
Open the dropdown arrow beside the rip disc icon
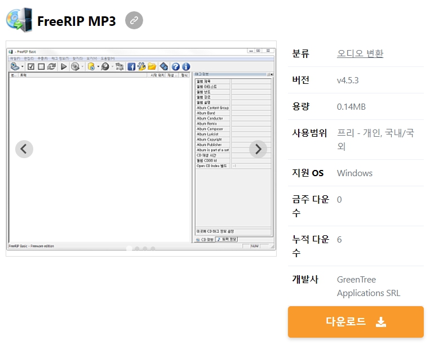(x=82, y=66)
